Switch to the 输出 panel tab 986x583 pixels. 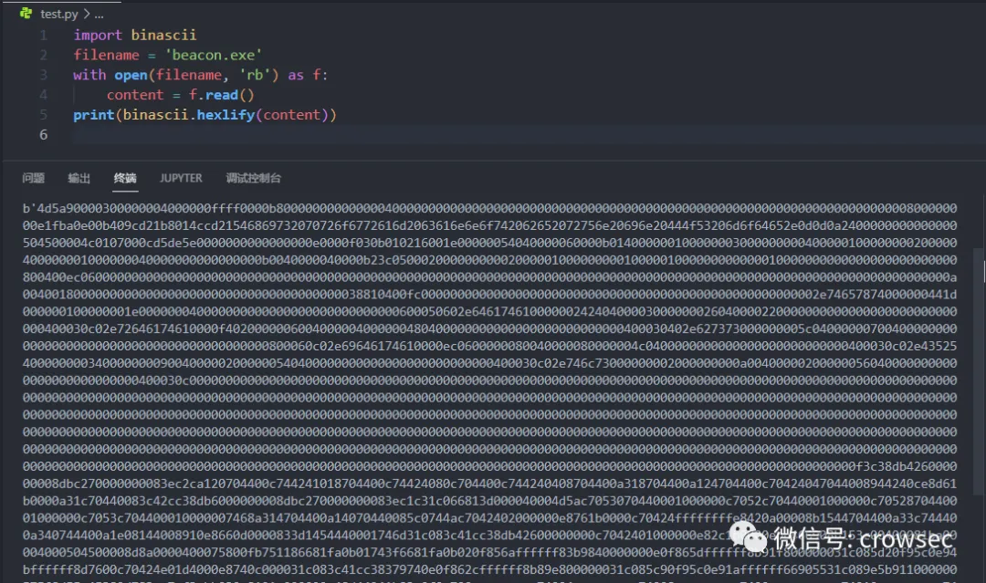pyautogui.click(x=79, y=179)
